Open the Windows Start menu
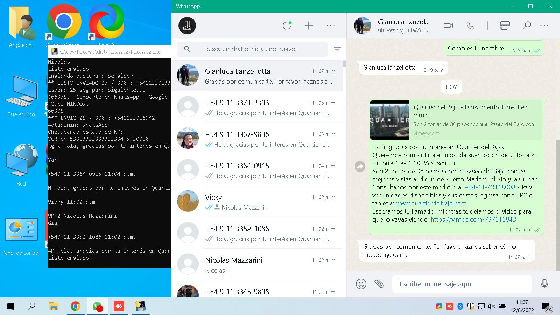560x315 pixels. click(10, 307)
